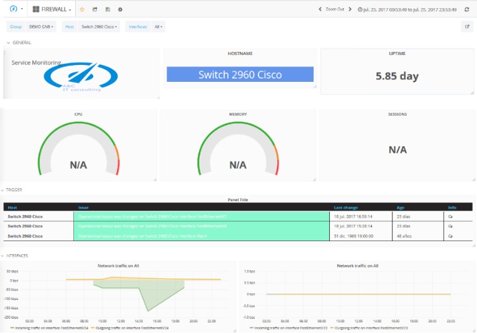Open right Network traffic on All title menu
Image resolution: width=477 pixels, height=333 pixels.
click(357, 266)
